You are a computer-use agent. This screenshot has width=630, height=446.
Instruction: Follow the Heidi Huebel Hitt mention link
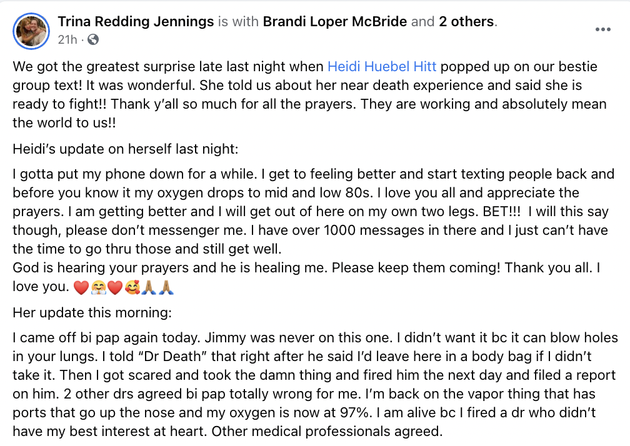[x=382, y=66]
